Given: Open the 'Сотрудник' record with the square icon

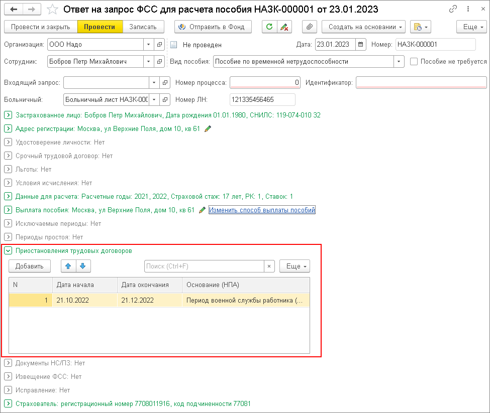Looking at the screenshot, I should pyautogui.click(x=159, y=61).
